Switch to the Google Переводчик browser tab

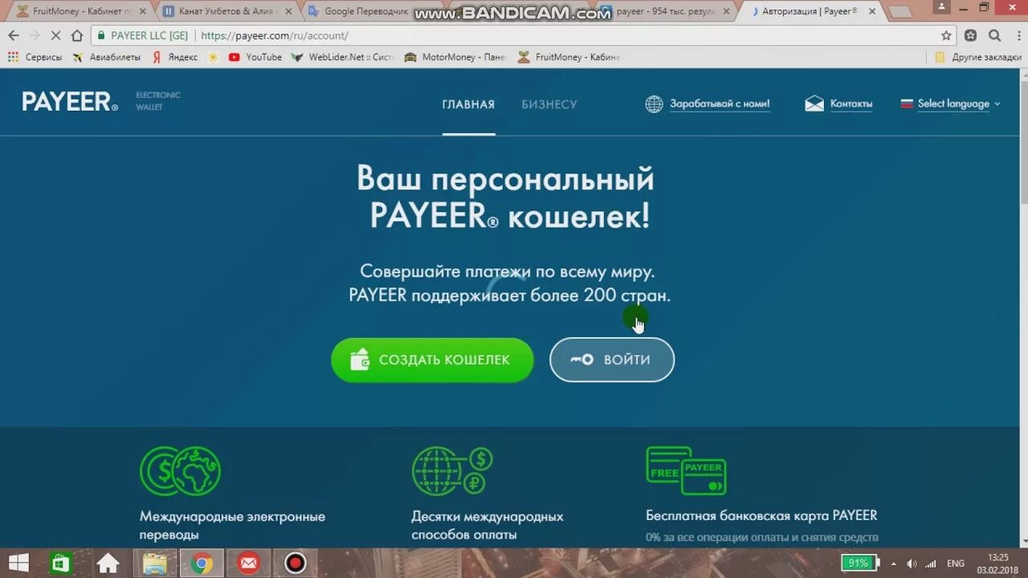point(365,11)
